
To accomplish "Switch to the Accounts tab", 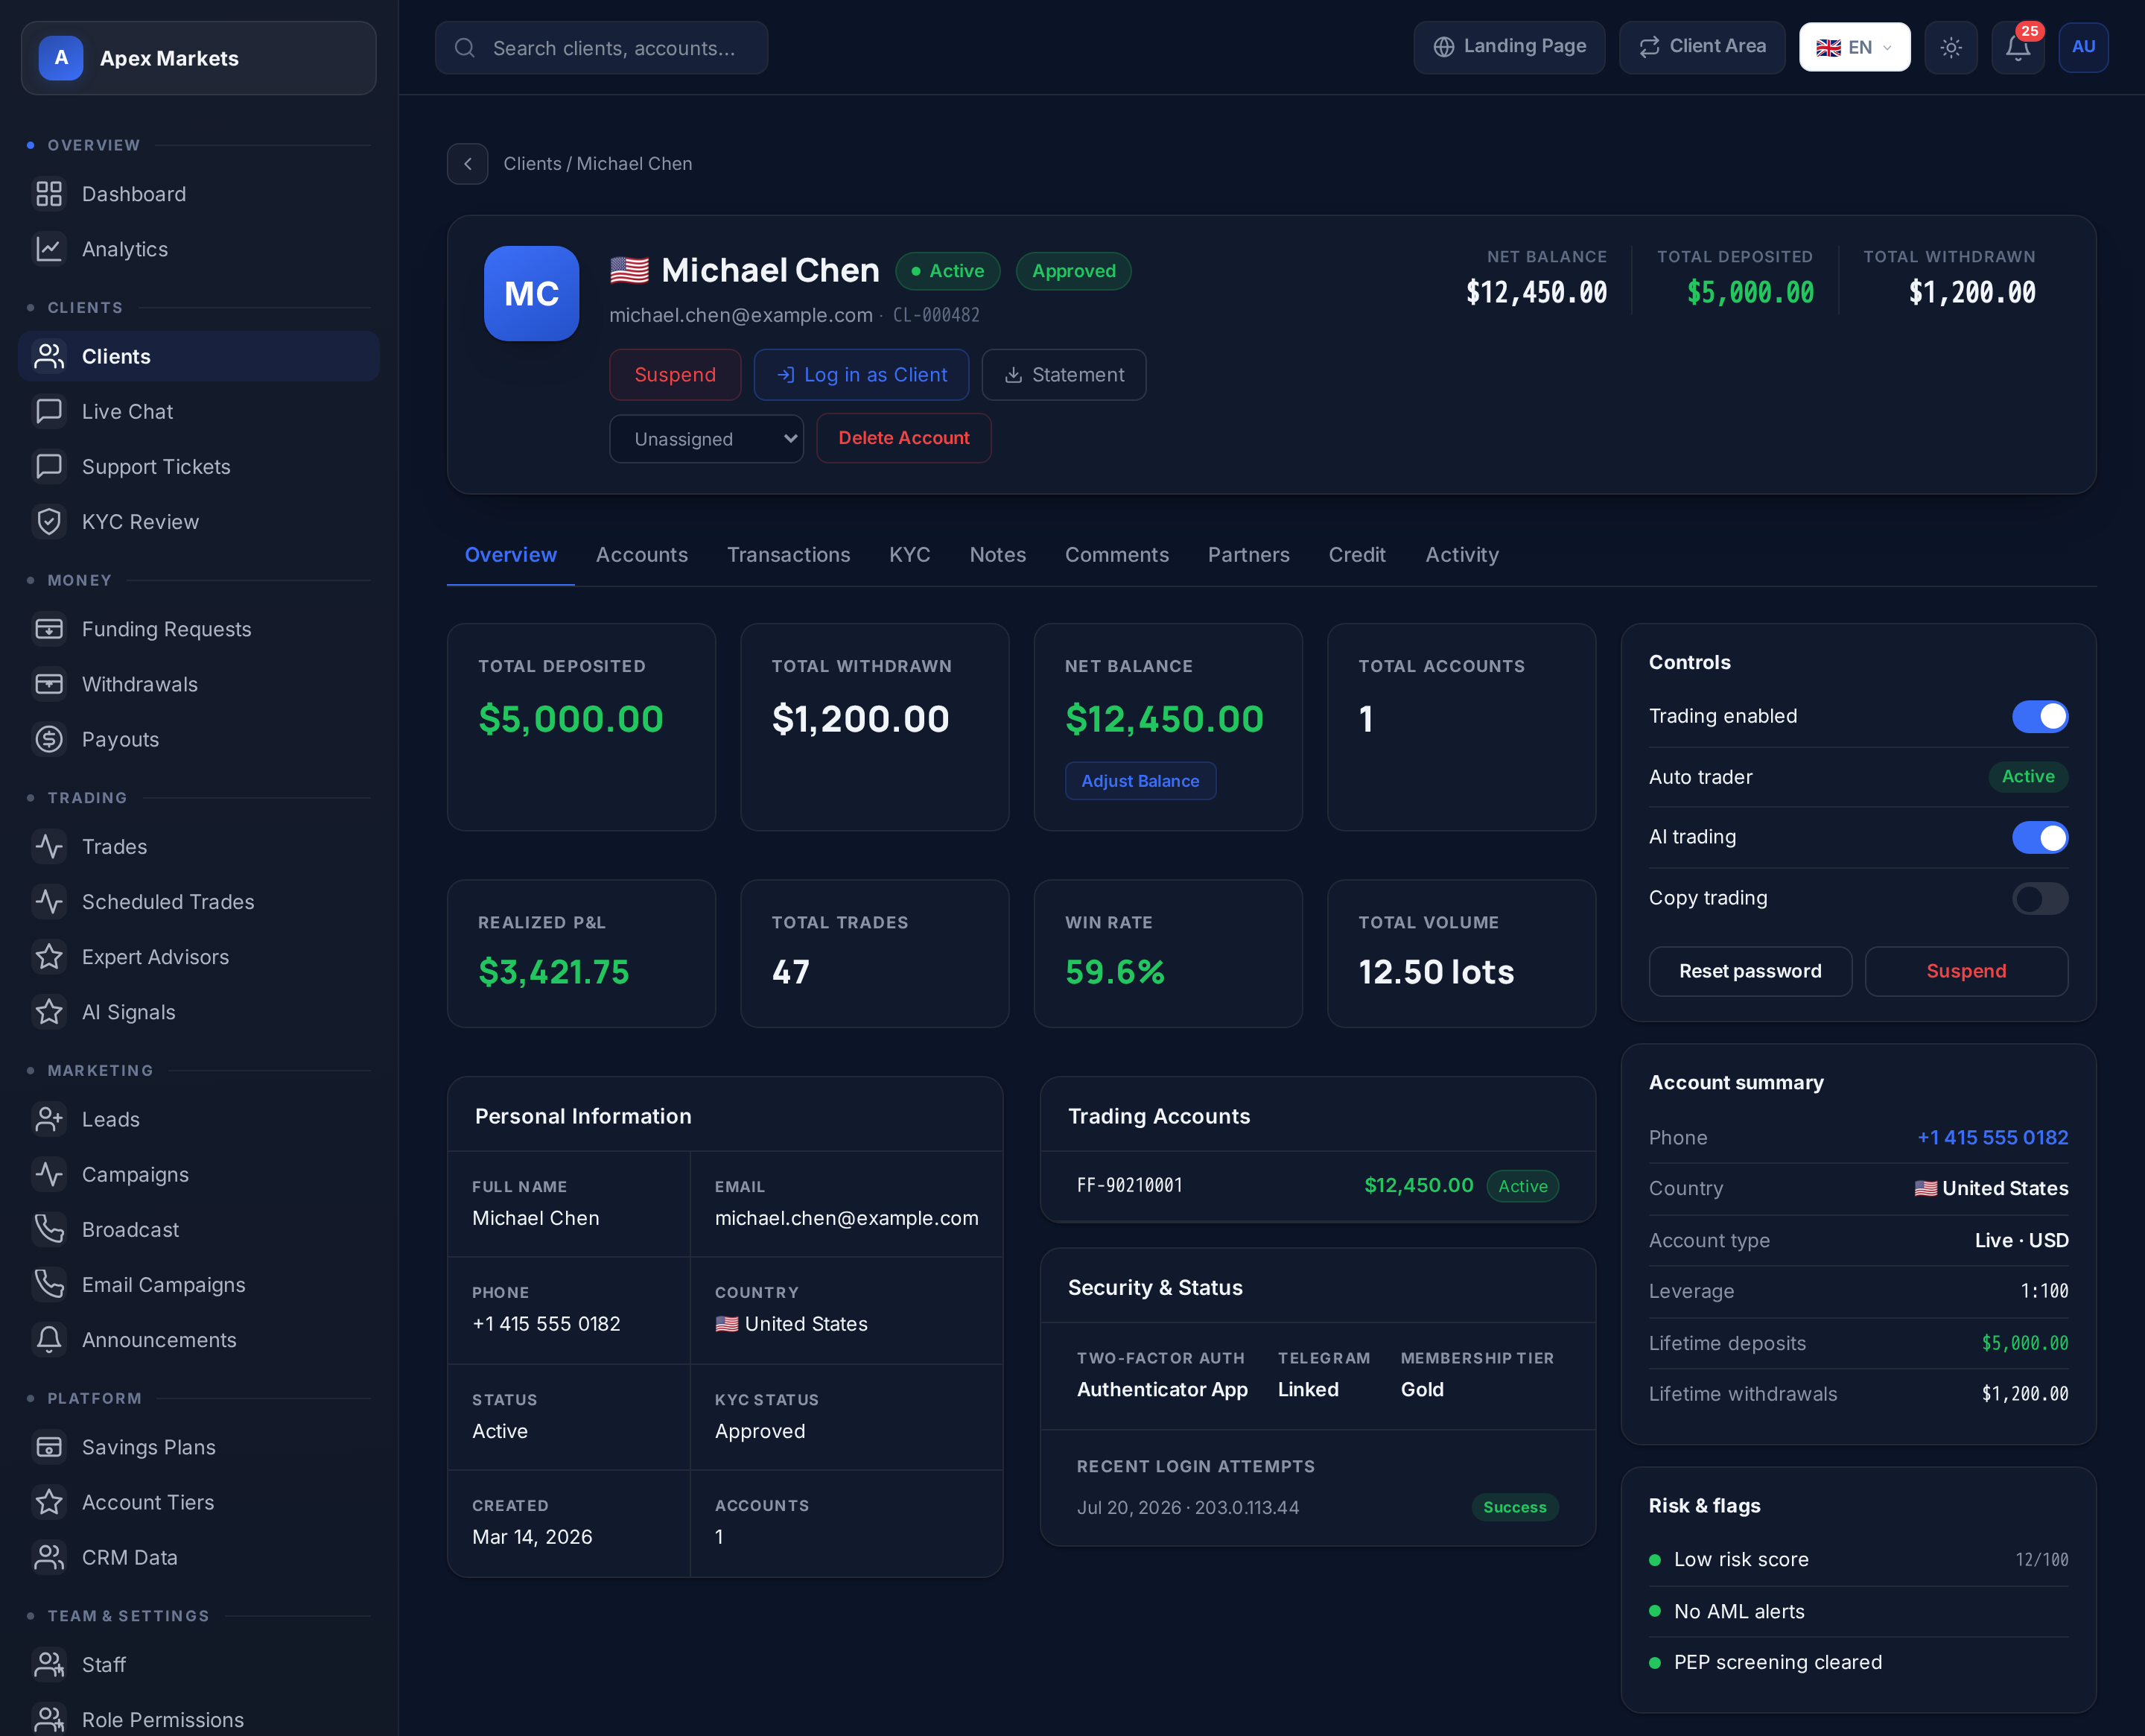I will coord(642,555).
